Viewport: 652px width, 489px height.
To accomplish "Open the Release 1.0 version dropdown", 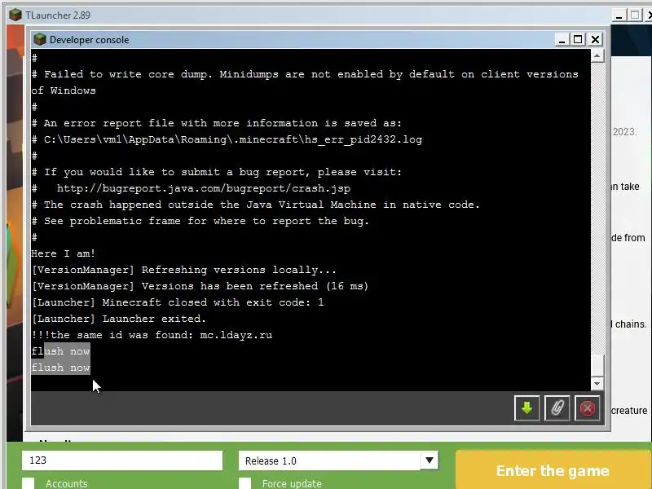I will [338, 460].
